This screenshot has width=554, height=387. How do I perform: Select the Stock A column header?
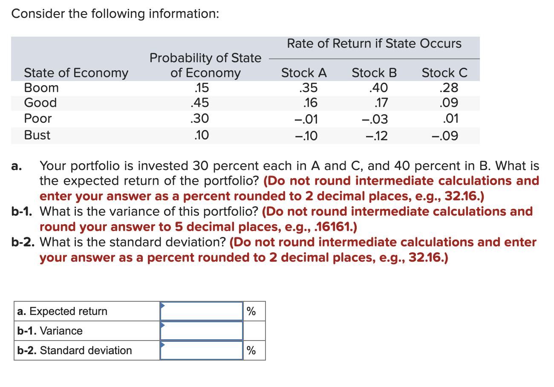[x=304, y=72]
